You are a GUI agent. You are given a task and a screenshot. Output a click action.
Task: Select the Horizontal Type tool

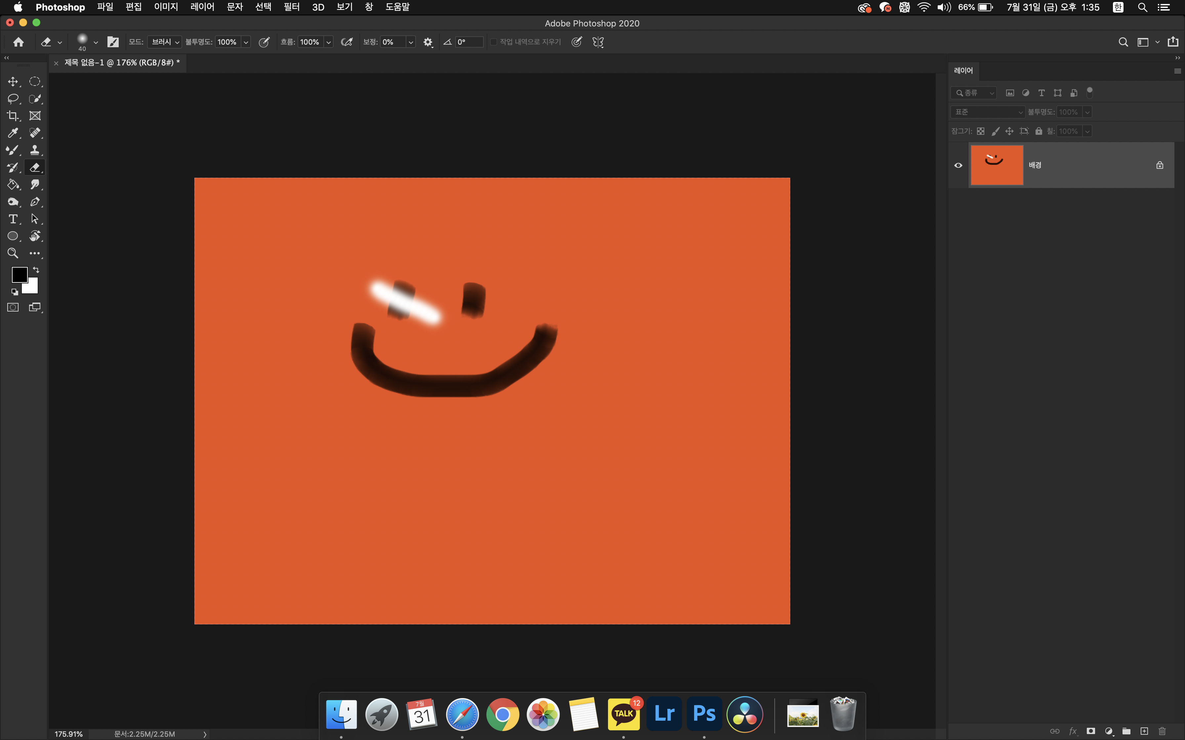point(13,219)
